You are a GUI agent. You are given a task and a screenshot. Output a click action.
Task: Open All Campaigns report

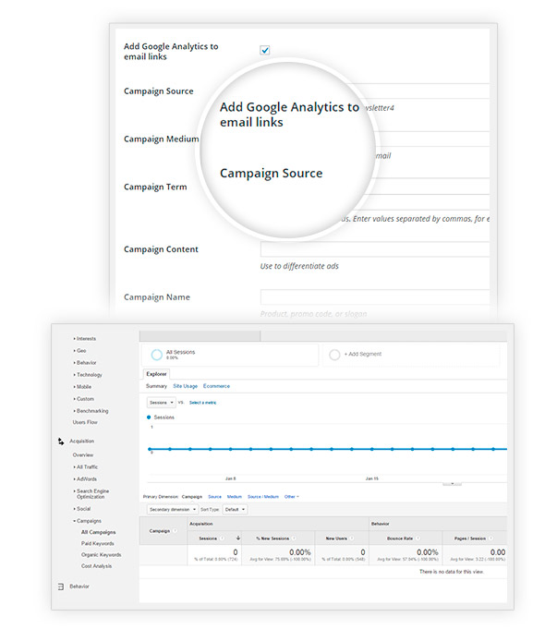[x=98, y=532]
